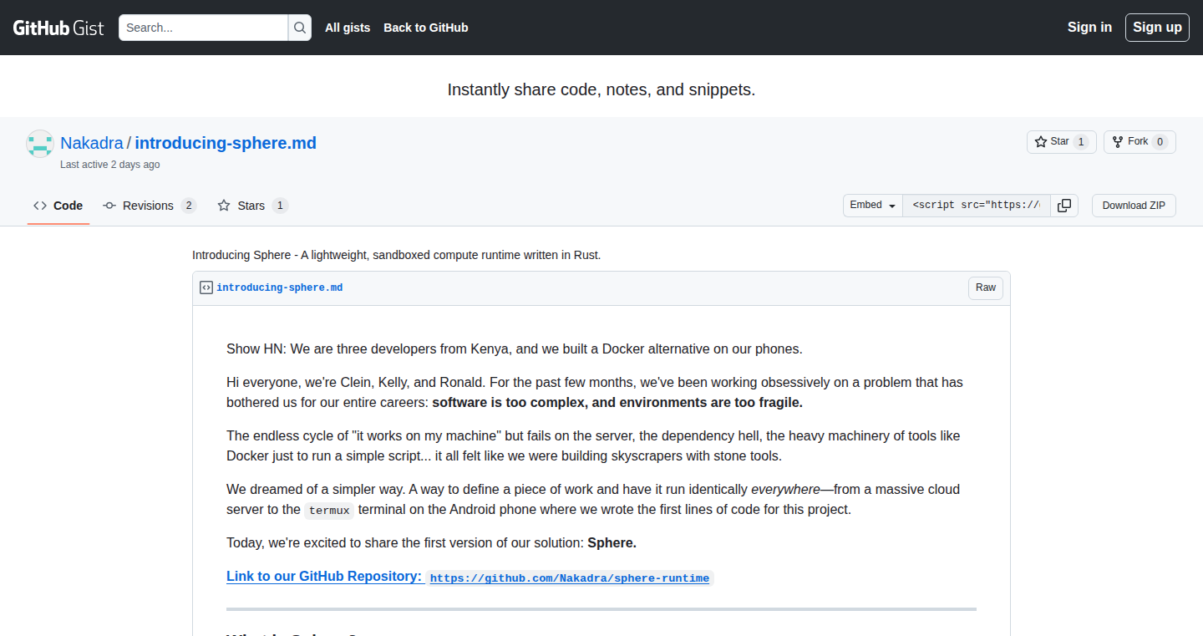Click the fork count of 0

1160,142
